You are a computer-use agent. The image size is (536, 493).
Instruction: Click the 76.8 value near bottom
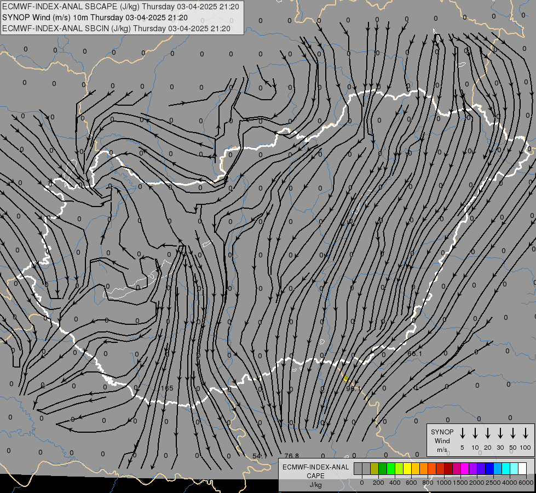[x=292, y=456]
